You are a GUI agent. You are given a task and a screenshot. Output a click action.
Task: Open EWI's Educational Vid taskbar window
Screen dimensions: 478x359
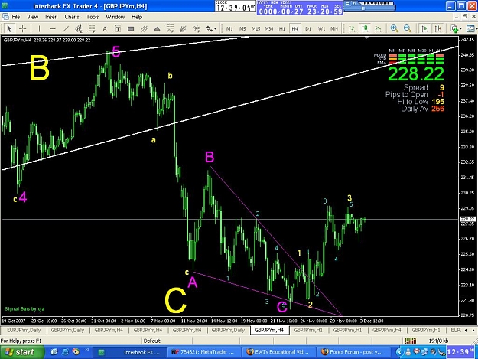(279, 352)
